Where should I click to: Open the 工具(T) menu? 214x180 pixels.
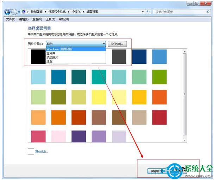(x=51, y=19)
